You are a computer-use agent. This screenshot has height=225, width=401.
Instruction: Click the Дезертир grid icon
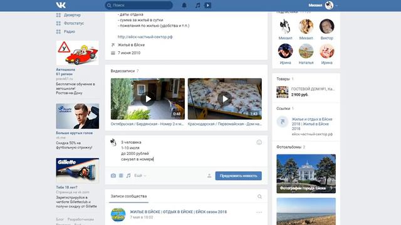click(58, 15)
